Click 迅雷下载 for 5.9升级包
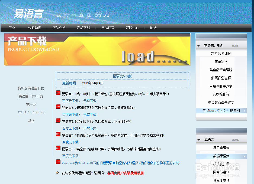254x184 pixels. tap(90, 101)
